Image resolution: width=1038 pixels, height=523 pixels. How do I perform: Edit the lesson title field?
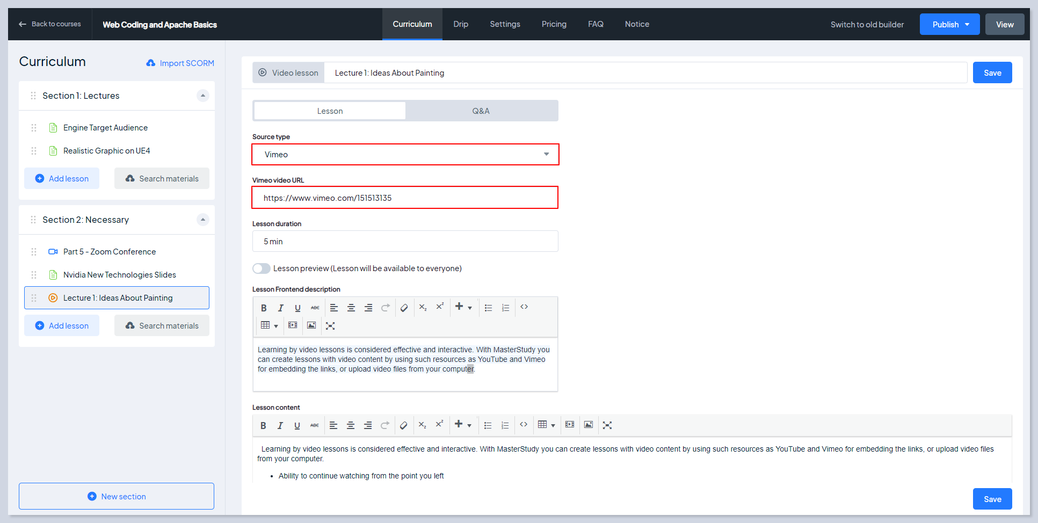pos(646,72)
